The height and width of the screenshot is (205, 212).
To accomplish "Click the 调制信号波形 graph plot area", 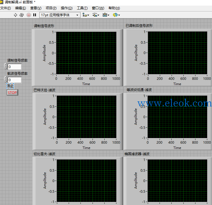I will pyautogui.click(x=86, y=53).
